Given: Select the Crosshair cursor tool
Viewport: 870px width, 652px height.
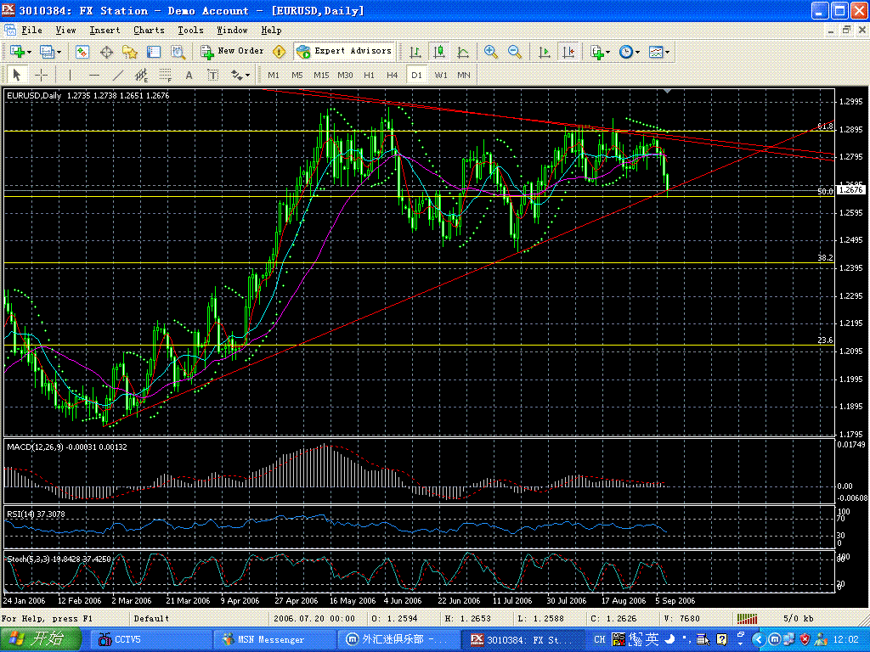Looking at the screenshot, I should point(40,75).
